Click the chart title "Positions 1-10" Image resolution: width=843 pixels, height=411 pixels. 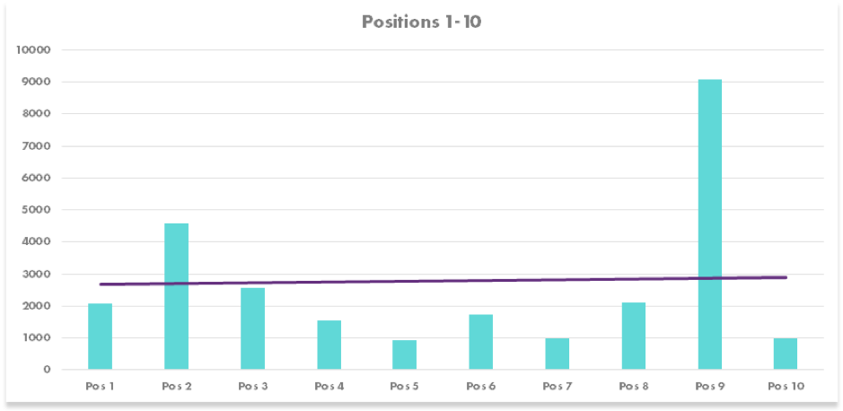[x=421, y=22]
